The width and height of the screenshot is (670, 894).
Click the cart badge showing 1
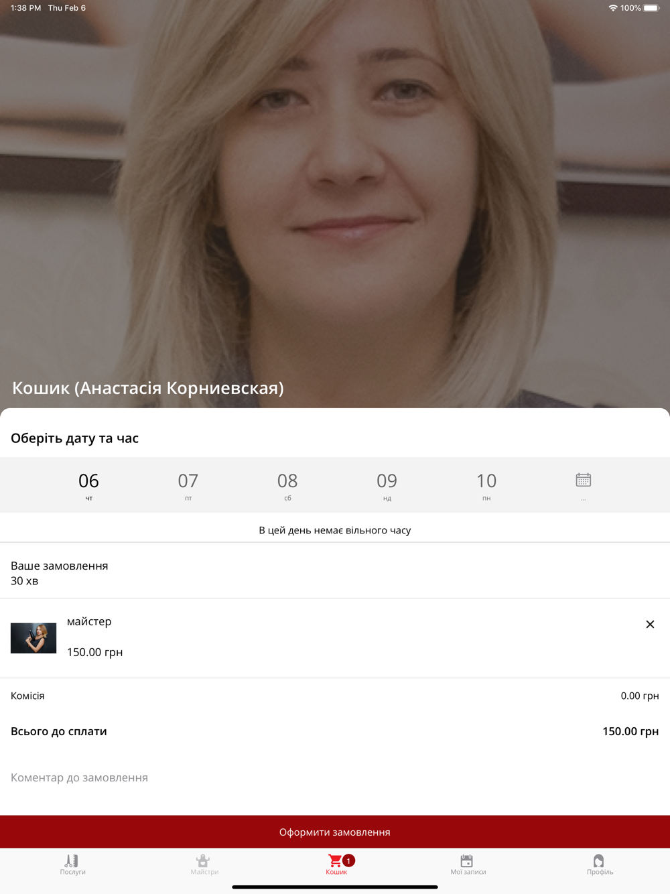[x=348, y=860]
